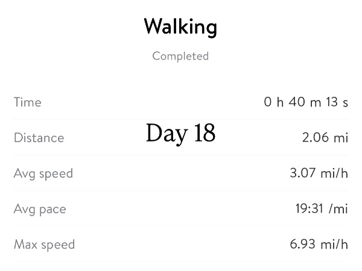Screen dimensions: 362x271
Task: Select the 0 h 40 m 13 s duration
Action: [x=306, y=102]
